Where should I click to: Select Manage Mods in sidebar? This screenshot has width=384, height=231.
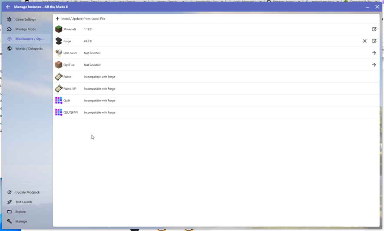tap(26, 29)
